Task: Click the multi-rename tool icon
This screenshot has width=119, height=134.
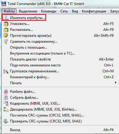Action: point(6,71)
